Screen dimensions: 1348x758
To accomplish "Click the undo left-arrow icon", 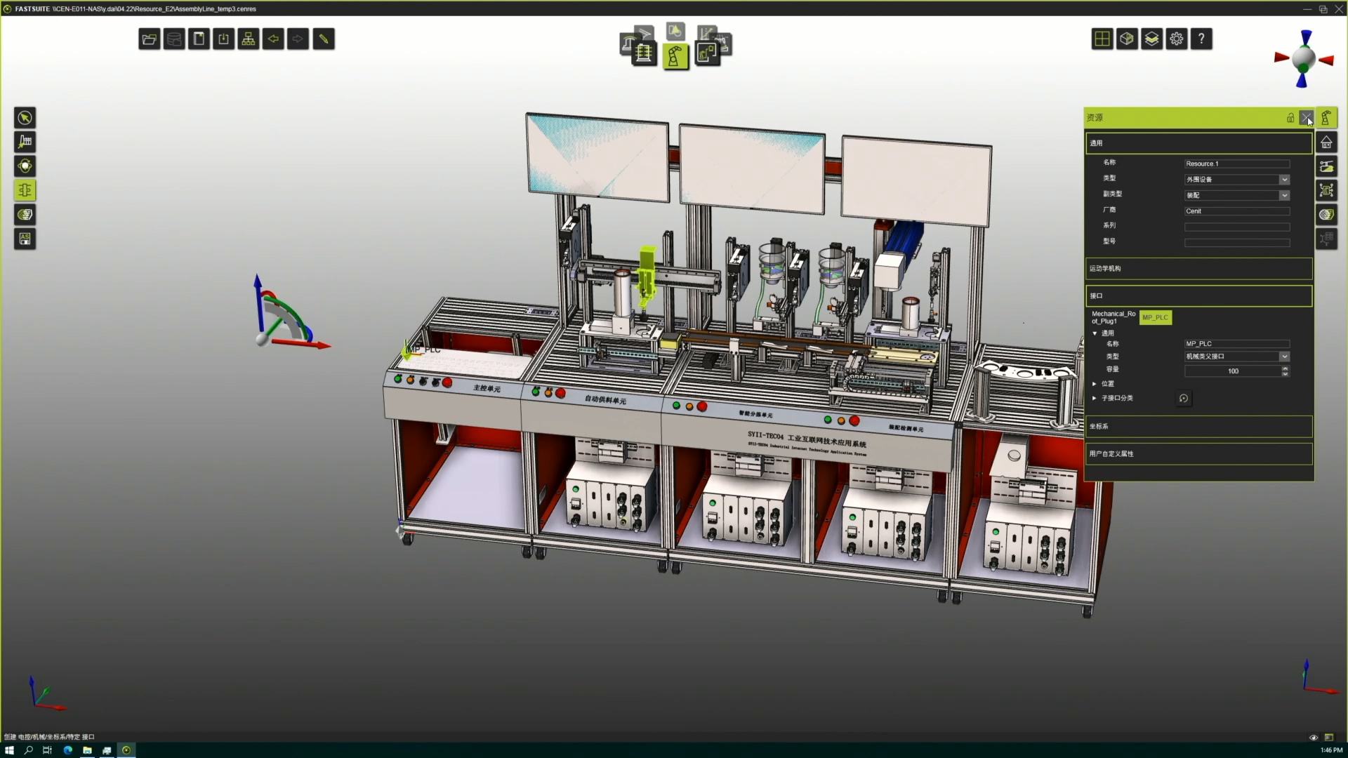I will (x=273, y=39).
